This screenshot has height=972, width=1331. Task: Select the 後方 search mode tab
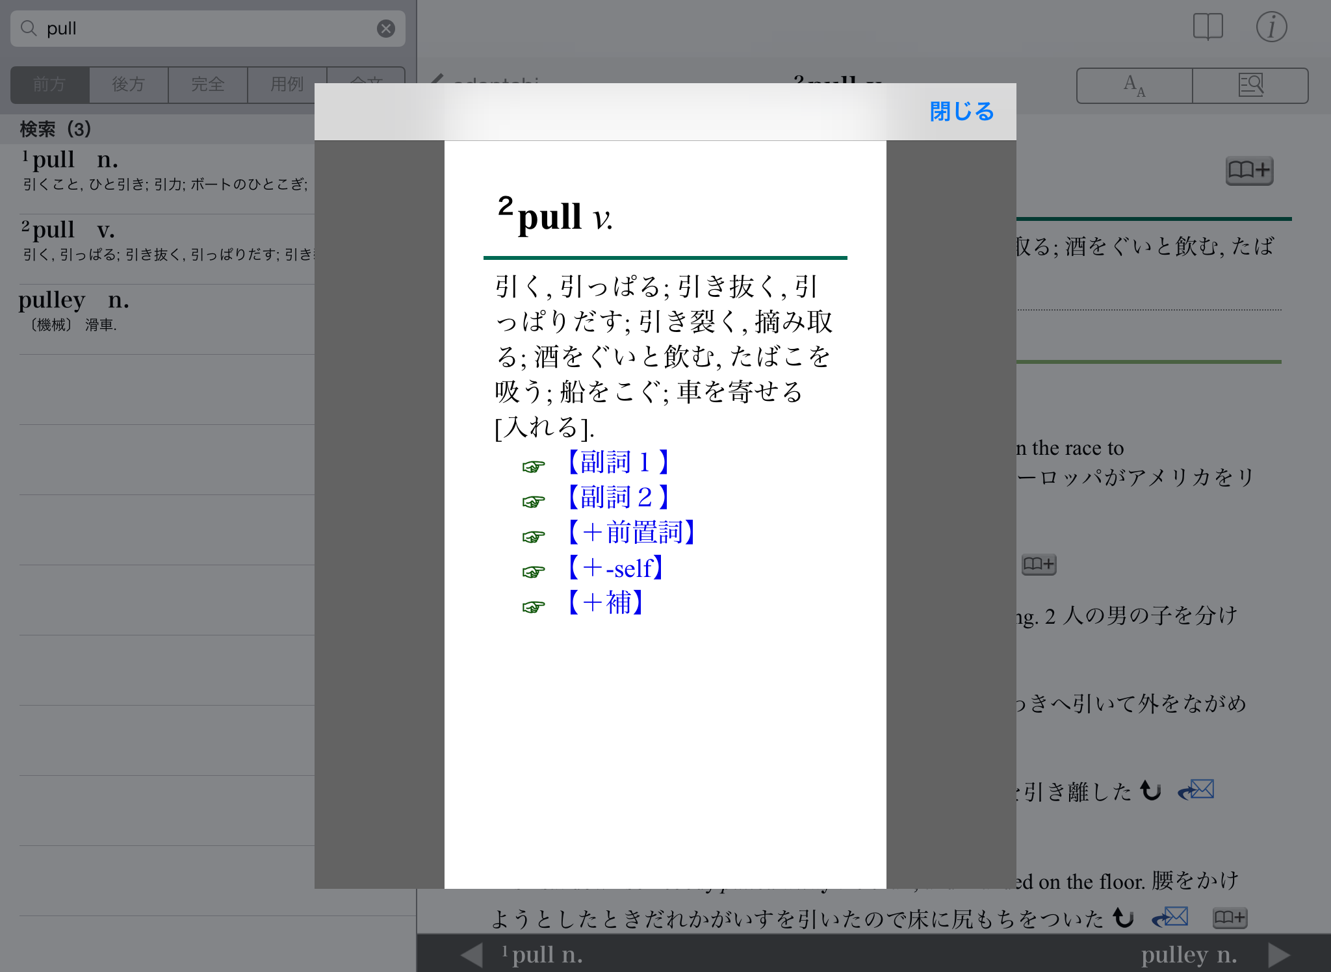[x=129, y=84]
